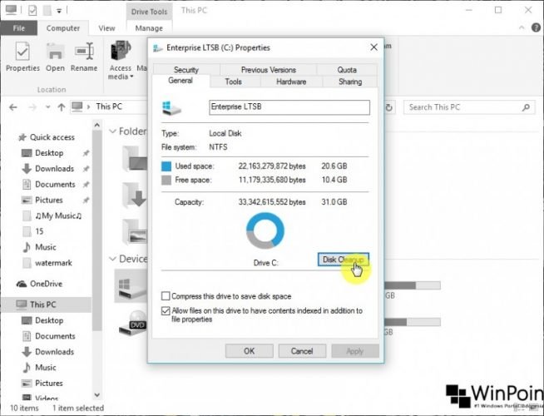Open the folder named 15 in sidebar
This screenshot has width=544, height=416.
coord(39,231)
